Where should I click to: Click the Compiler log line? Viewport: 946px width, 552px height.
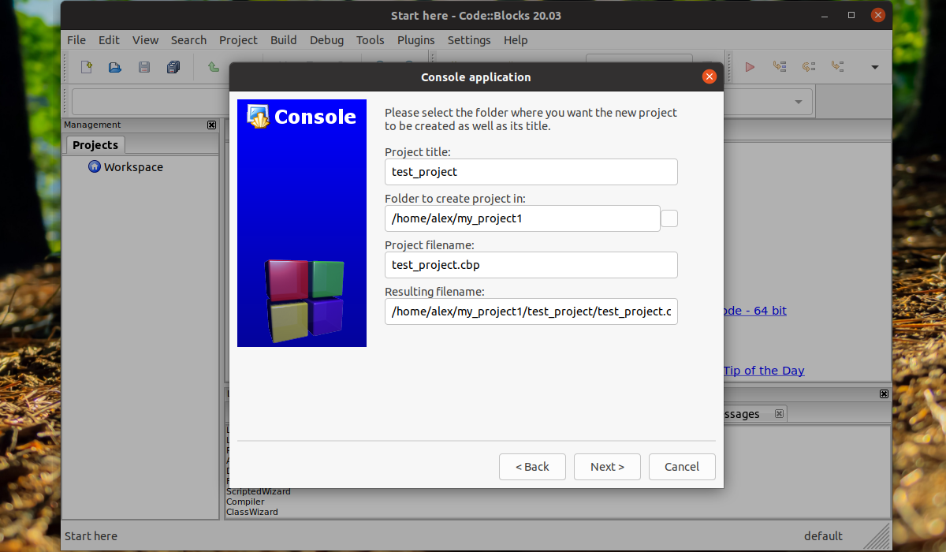245,502
